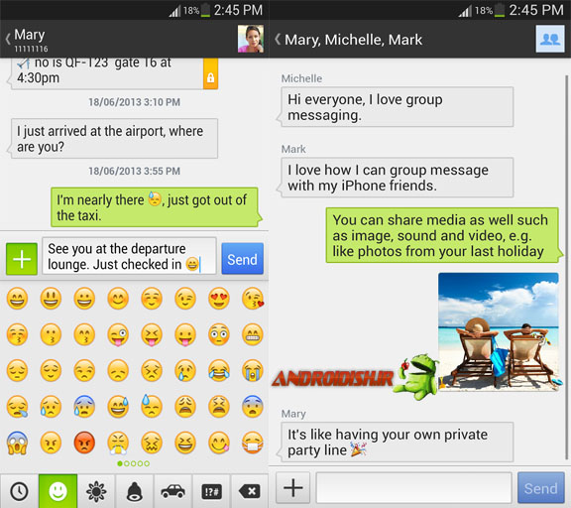Open Mary's profile photo

[x=251, y=39]
